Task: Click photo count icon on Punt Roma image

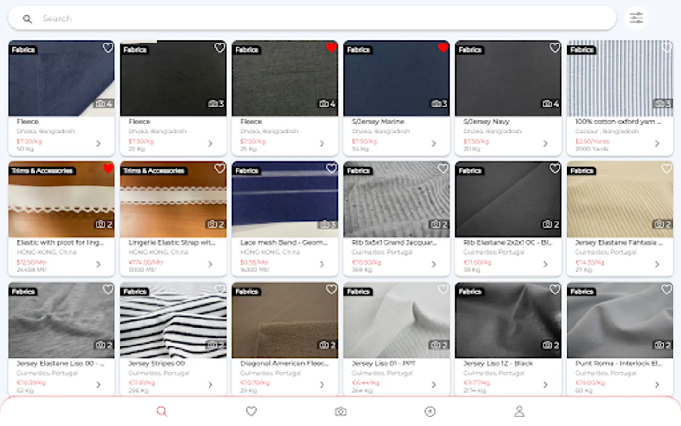Action: [662, 345]
